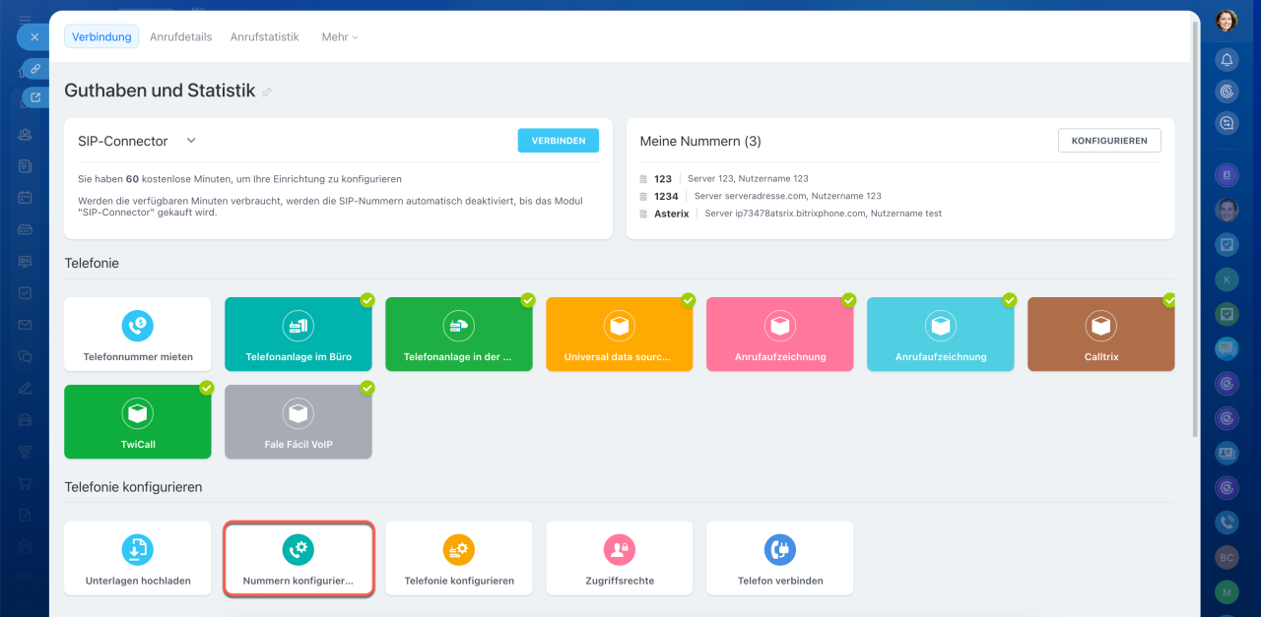Open the Telefonnummer mieten tile
1261x617 pixels.
138,335
